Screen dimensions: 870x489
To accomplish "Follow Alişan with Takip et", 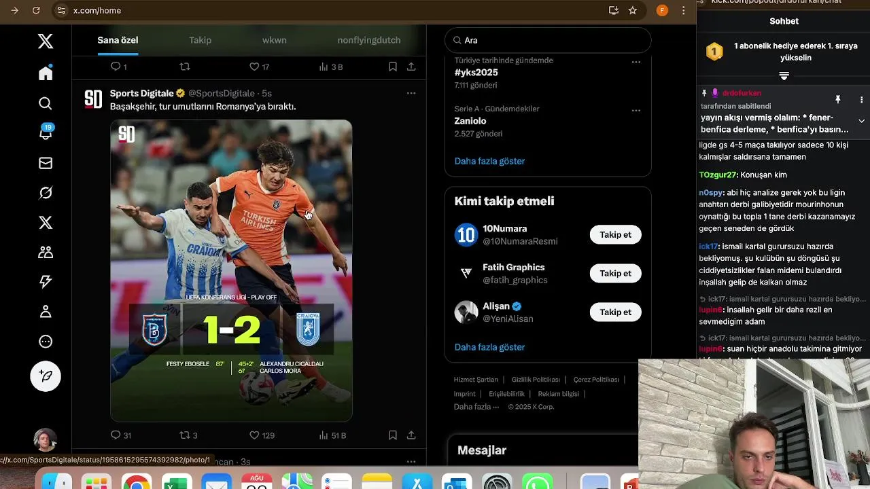I will (x=615, y=312).
